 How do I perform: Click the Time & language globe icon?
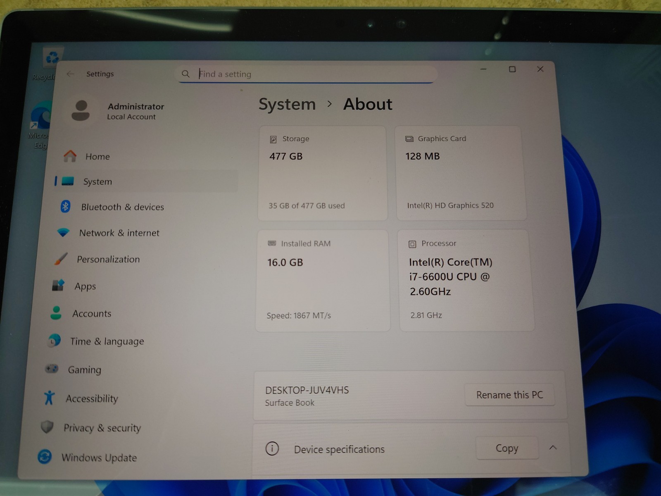click(54, 341)
